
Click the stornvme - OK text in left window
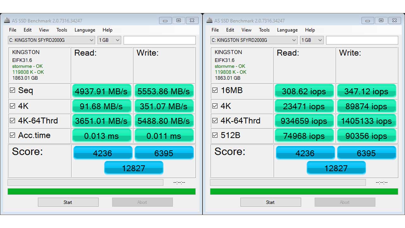pos(28,66)
